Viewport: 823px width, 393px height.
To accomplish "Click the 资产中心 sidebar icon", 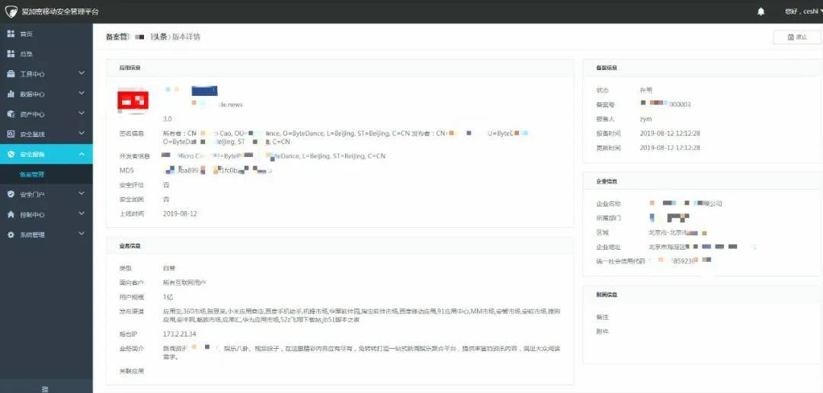I will pyautogui.click(x=11, y=113).
